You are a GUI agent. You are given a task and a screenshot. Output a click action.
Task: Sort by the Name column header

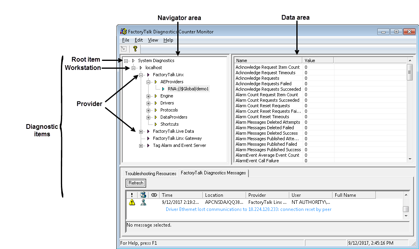pyautogui.click(x=268, y=60)
